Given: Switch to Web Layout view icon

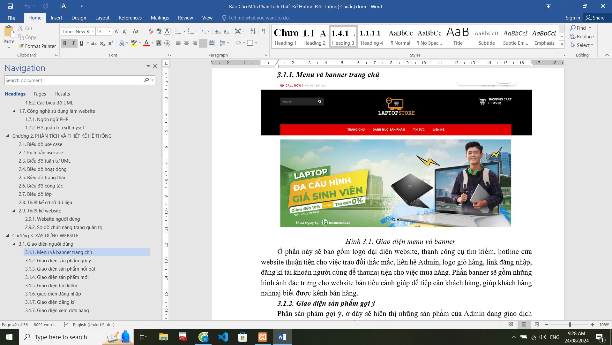Looking at the screenshot, I should 537,325.
